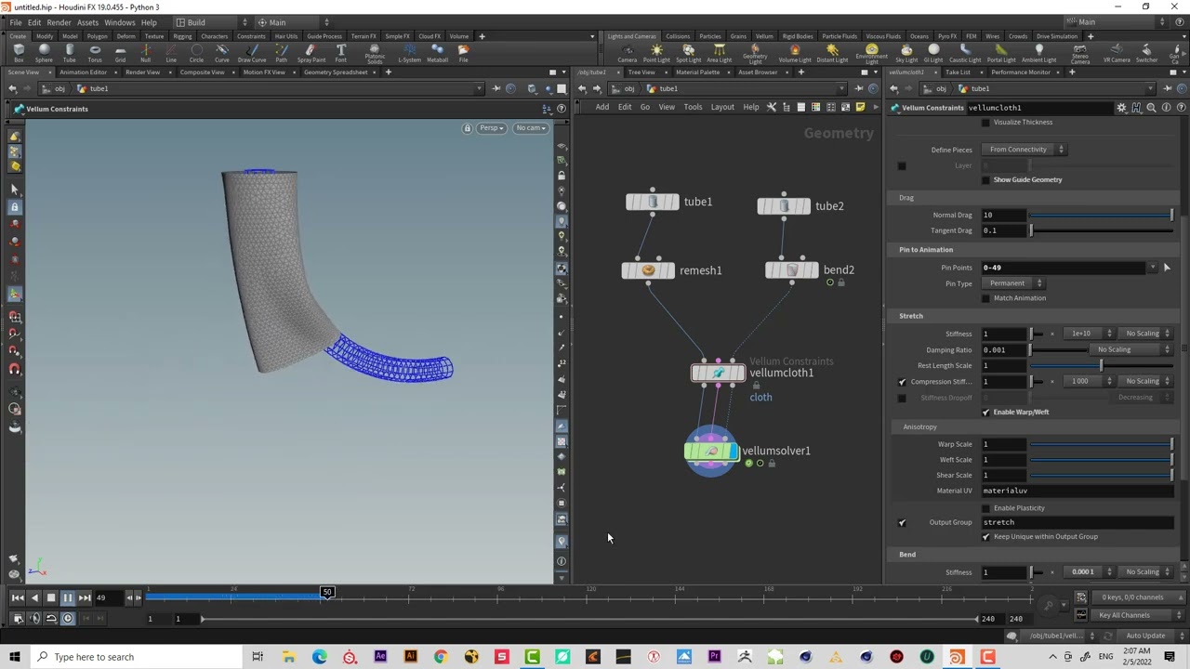Disable Compression Stiffness checkbox
Image resolution: width=1190 pixels, height=669 pixels.
coord(902,382)
